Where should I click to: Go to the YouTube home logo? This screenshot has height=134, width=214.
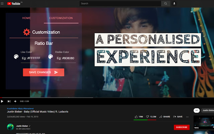14,4
